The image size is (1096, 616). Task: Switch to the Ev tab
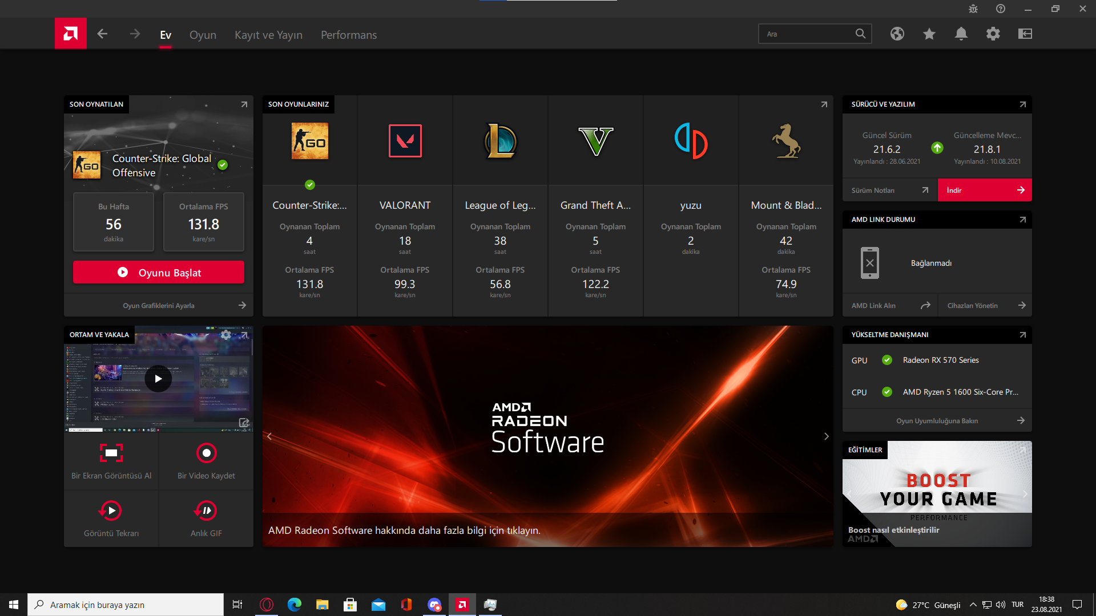click(166, 35)
